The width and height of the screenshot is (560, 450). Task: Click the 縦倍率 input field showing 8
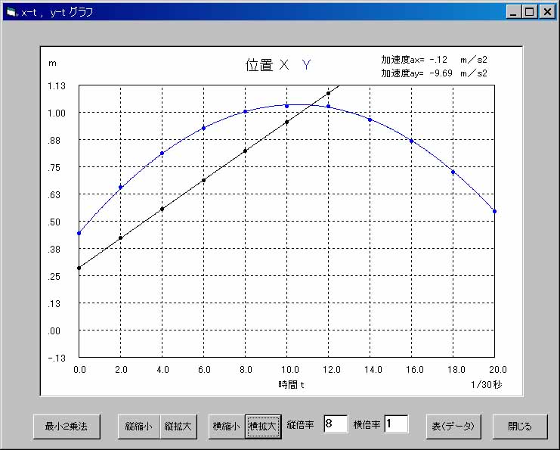(335, 424)
